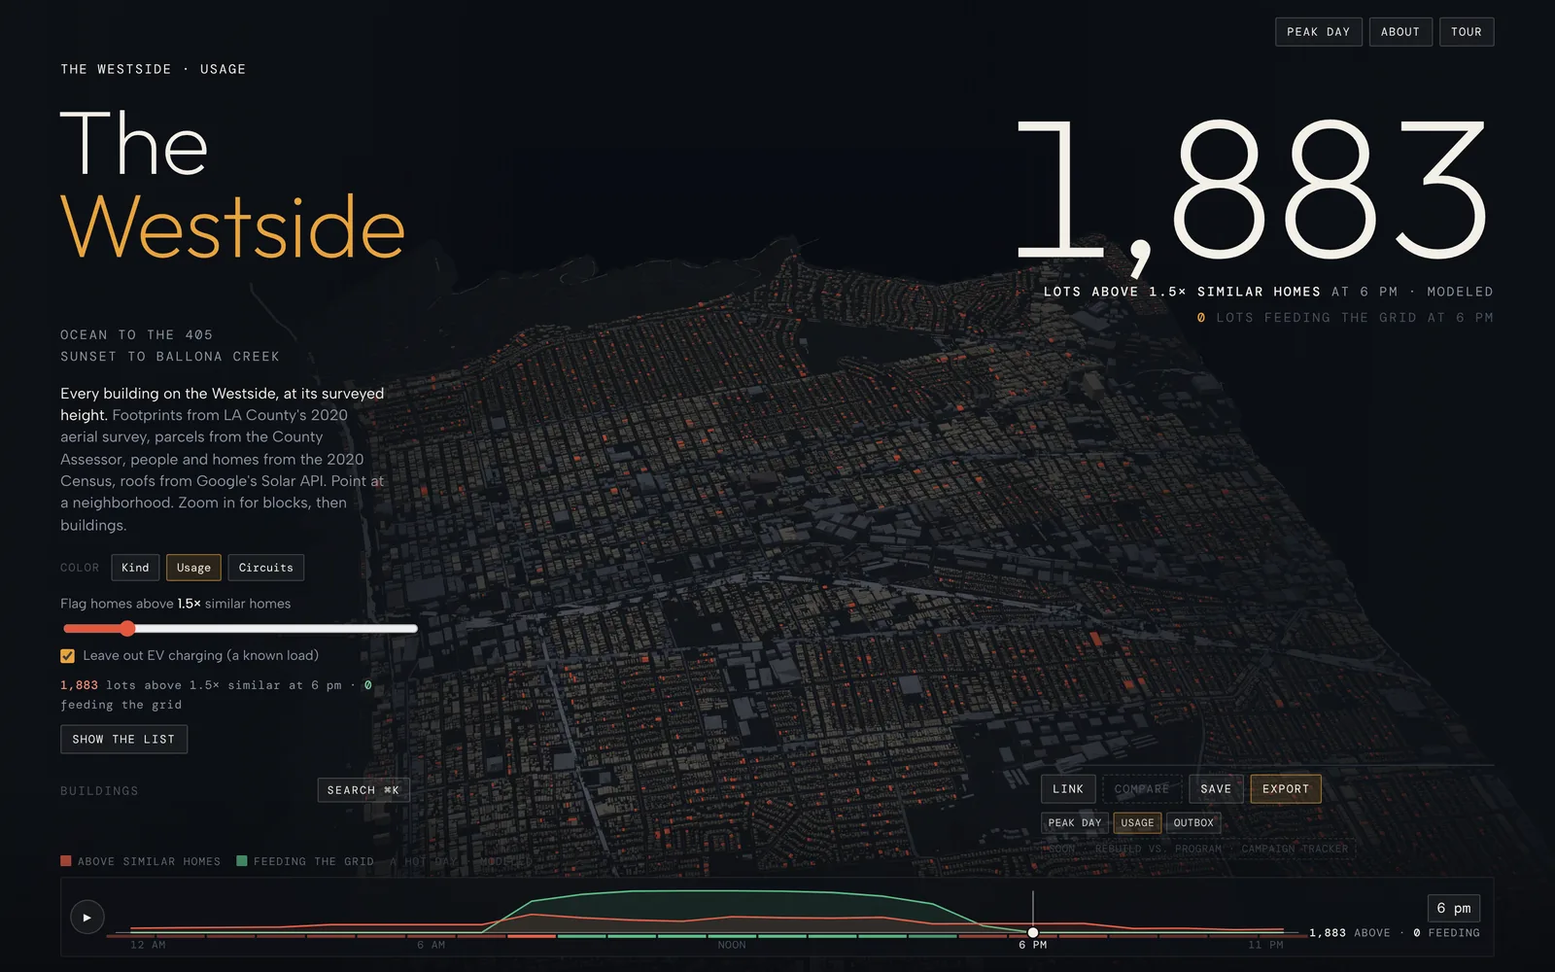The image size is (1555, 972).
Task: Export the current data
Action: pos(1286,789)
